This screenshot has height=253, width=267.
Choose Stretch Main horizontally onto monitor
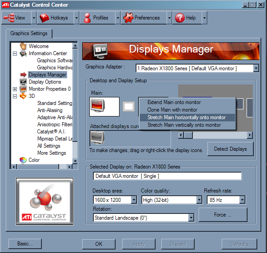click(187, 117)
